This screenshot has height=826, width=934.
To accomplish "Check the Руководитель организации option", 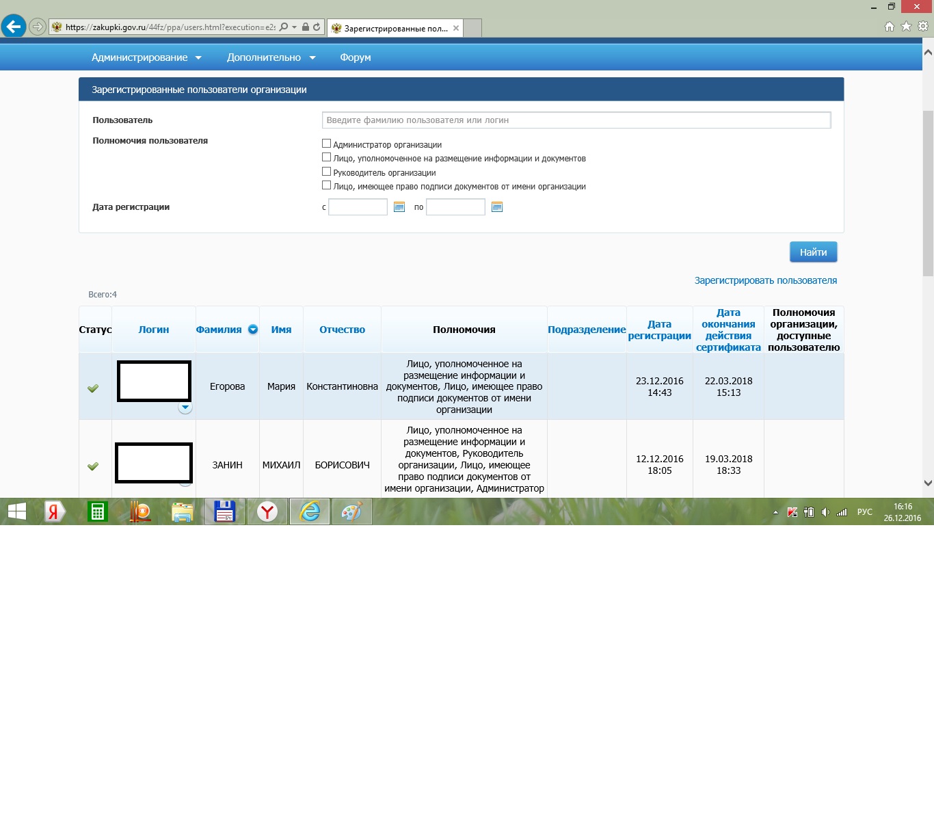I will tap(326, 172).
